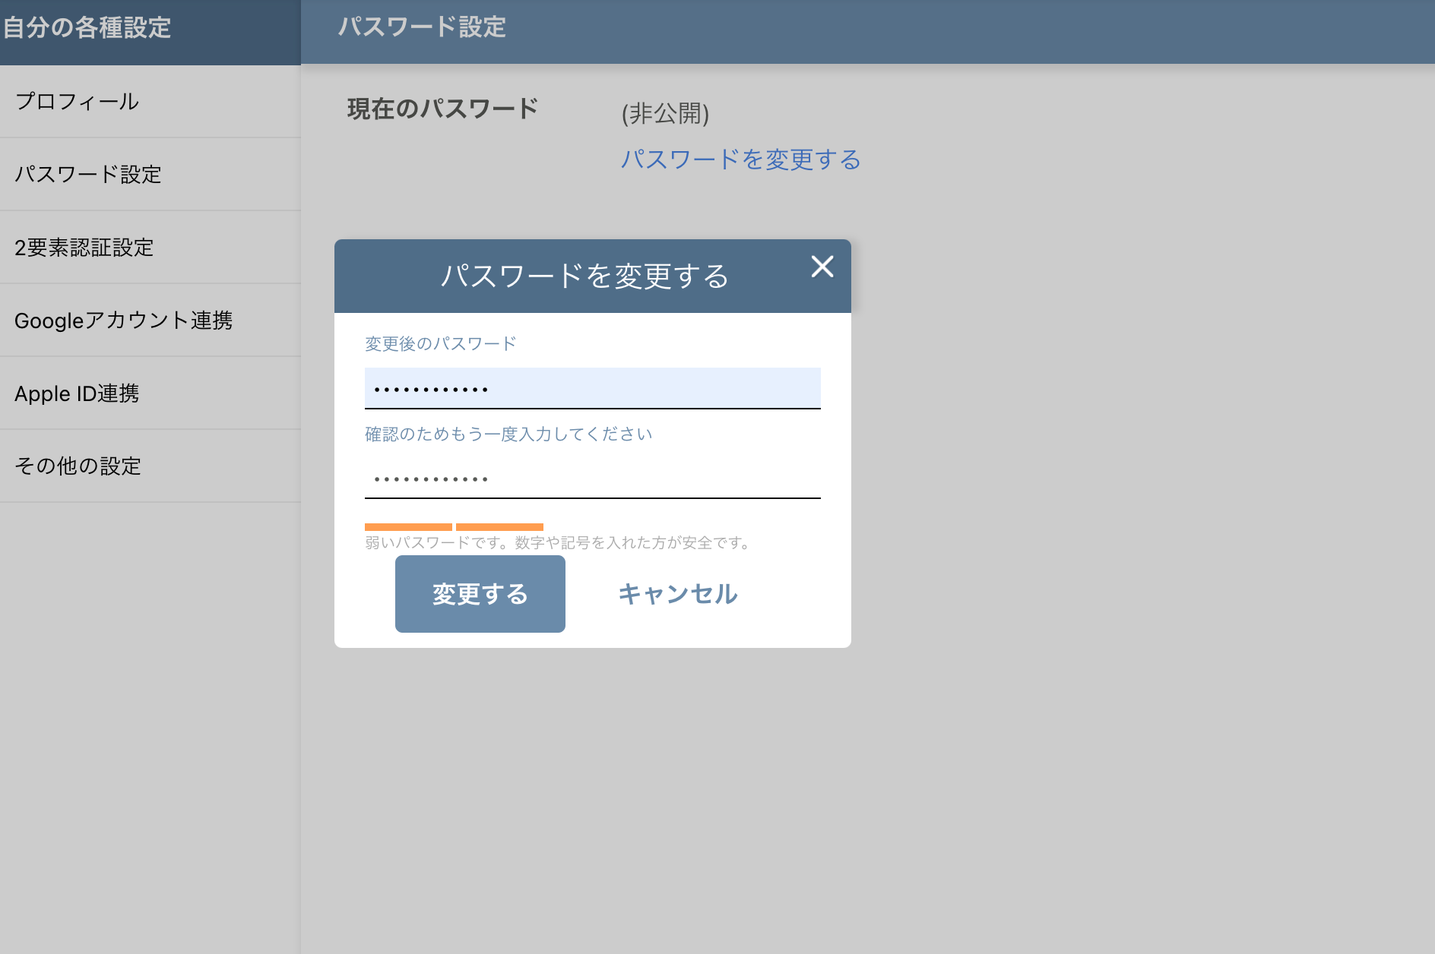Close the password change dialog

coord(822,267)
